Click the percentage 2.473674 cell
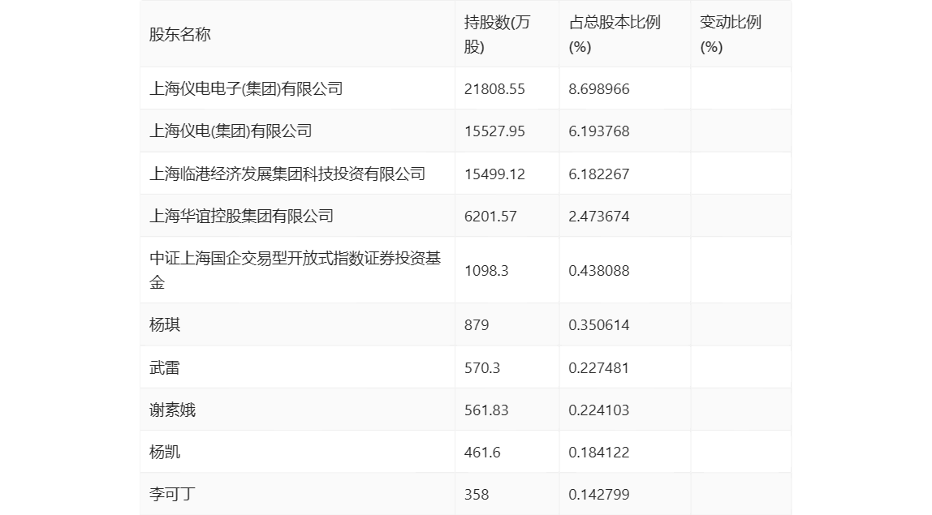 tap(599, 215)
